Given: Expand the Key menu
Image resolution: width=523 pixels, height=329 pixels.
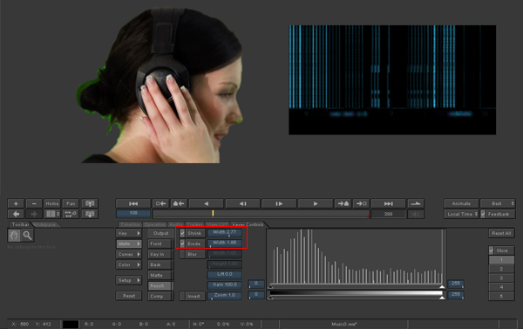Looking at the screenshot, I should click(129, 233).
